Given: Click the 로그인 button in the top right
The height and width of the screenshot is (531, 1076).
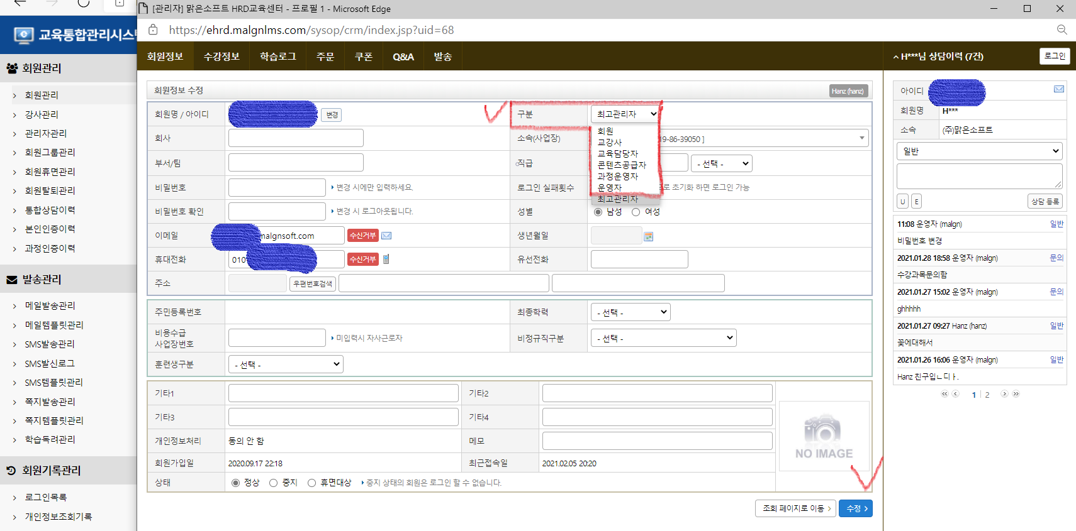Looking at the screenshot, I should click(1055, 56).
